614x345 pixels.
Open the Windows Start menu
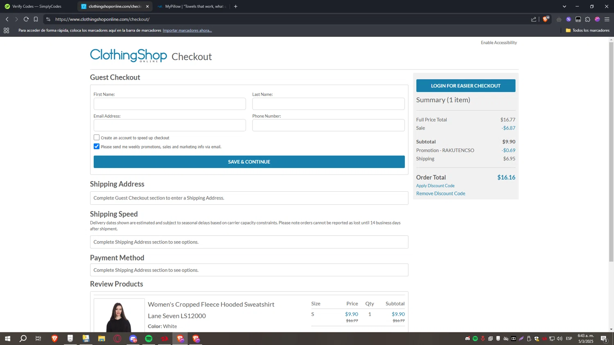[x=7, y=338]
